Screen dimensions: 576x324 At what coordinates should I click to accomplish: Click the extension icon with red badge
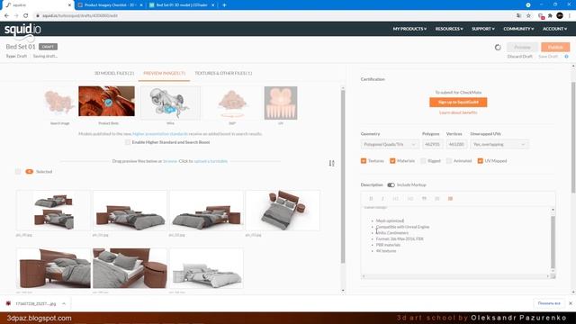[x=541, y=16]
